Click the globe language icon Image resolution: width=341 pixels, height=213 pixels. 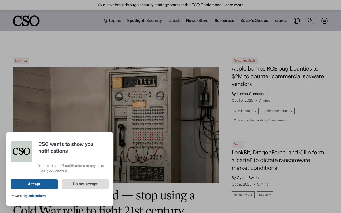pos(297,21)
